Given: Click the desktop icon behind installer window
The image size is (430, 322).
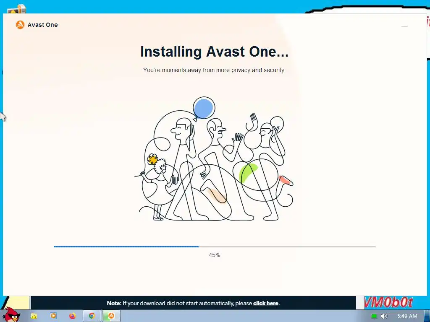Looking at the screenshot, I should tap(17, 9).
